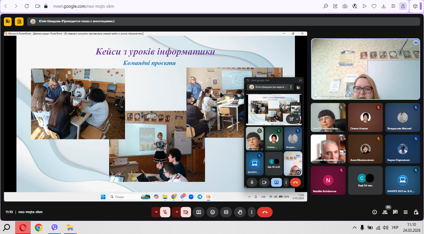
Task: Expand video settings arrow beside camera
Action: click(177, 212)
